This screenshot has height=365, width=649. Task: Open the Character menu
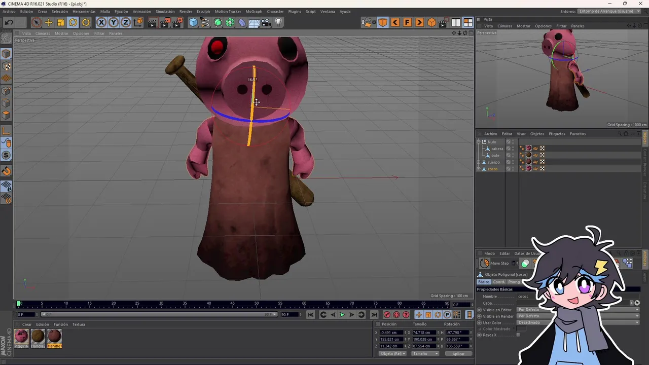click(275, 11)
